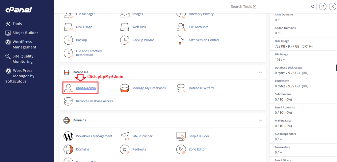The width and height of the screenshot is (337, 162).
Task: Click the Subdomains statistic label
Action: point(283,94)
